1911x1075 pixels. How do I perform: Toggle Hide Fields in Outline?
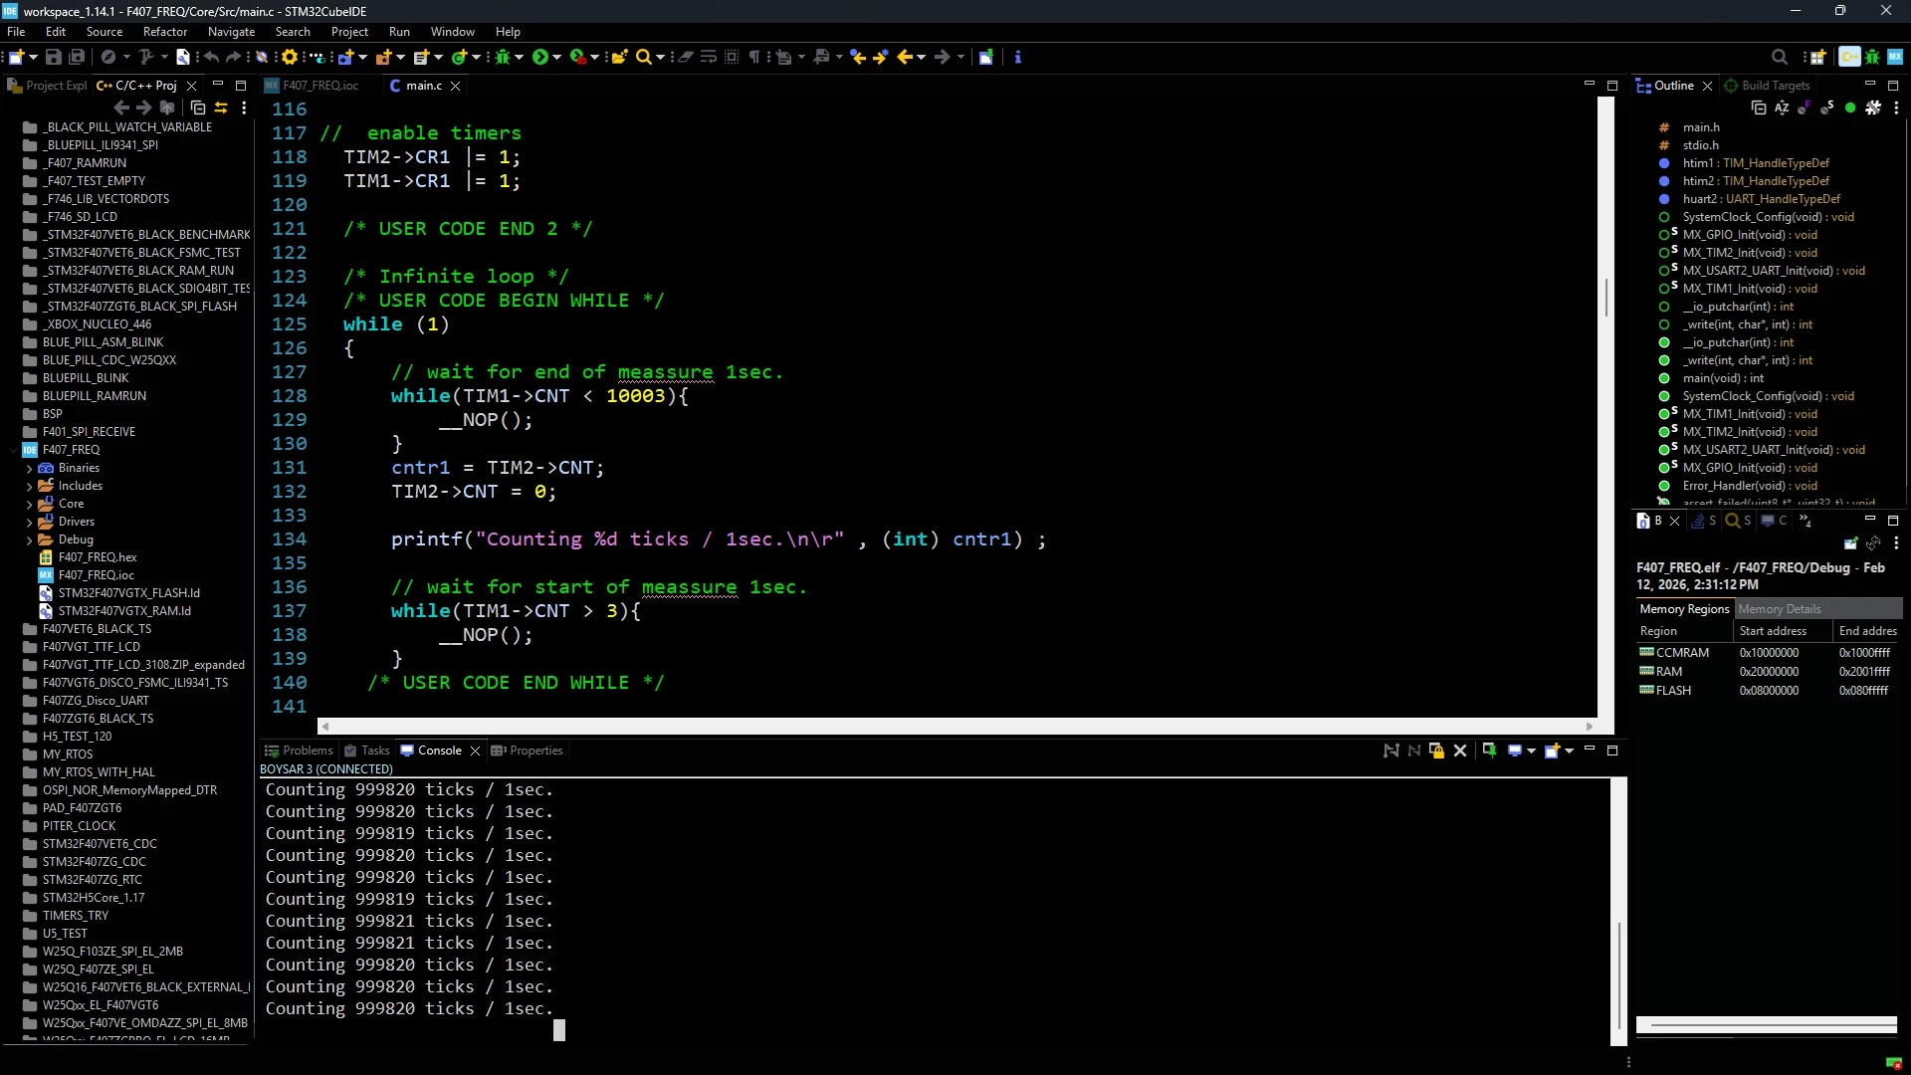coord(1804,107)
